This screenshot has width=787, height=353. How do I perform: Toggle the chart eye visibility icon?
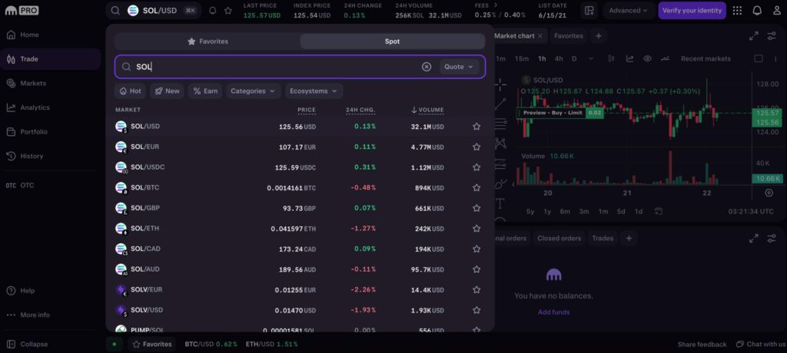click(647, 58)
